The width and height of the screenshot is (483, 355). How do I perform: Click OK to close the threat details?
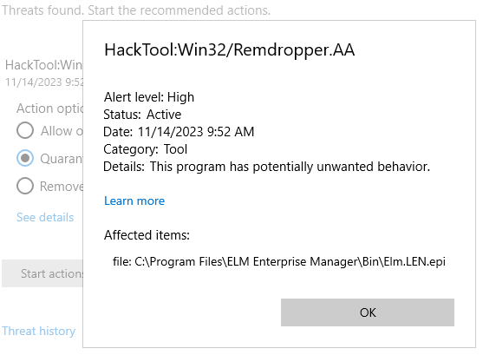367,312
